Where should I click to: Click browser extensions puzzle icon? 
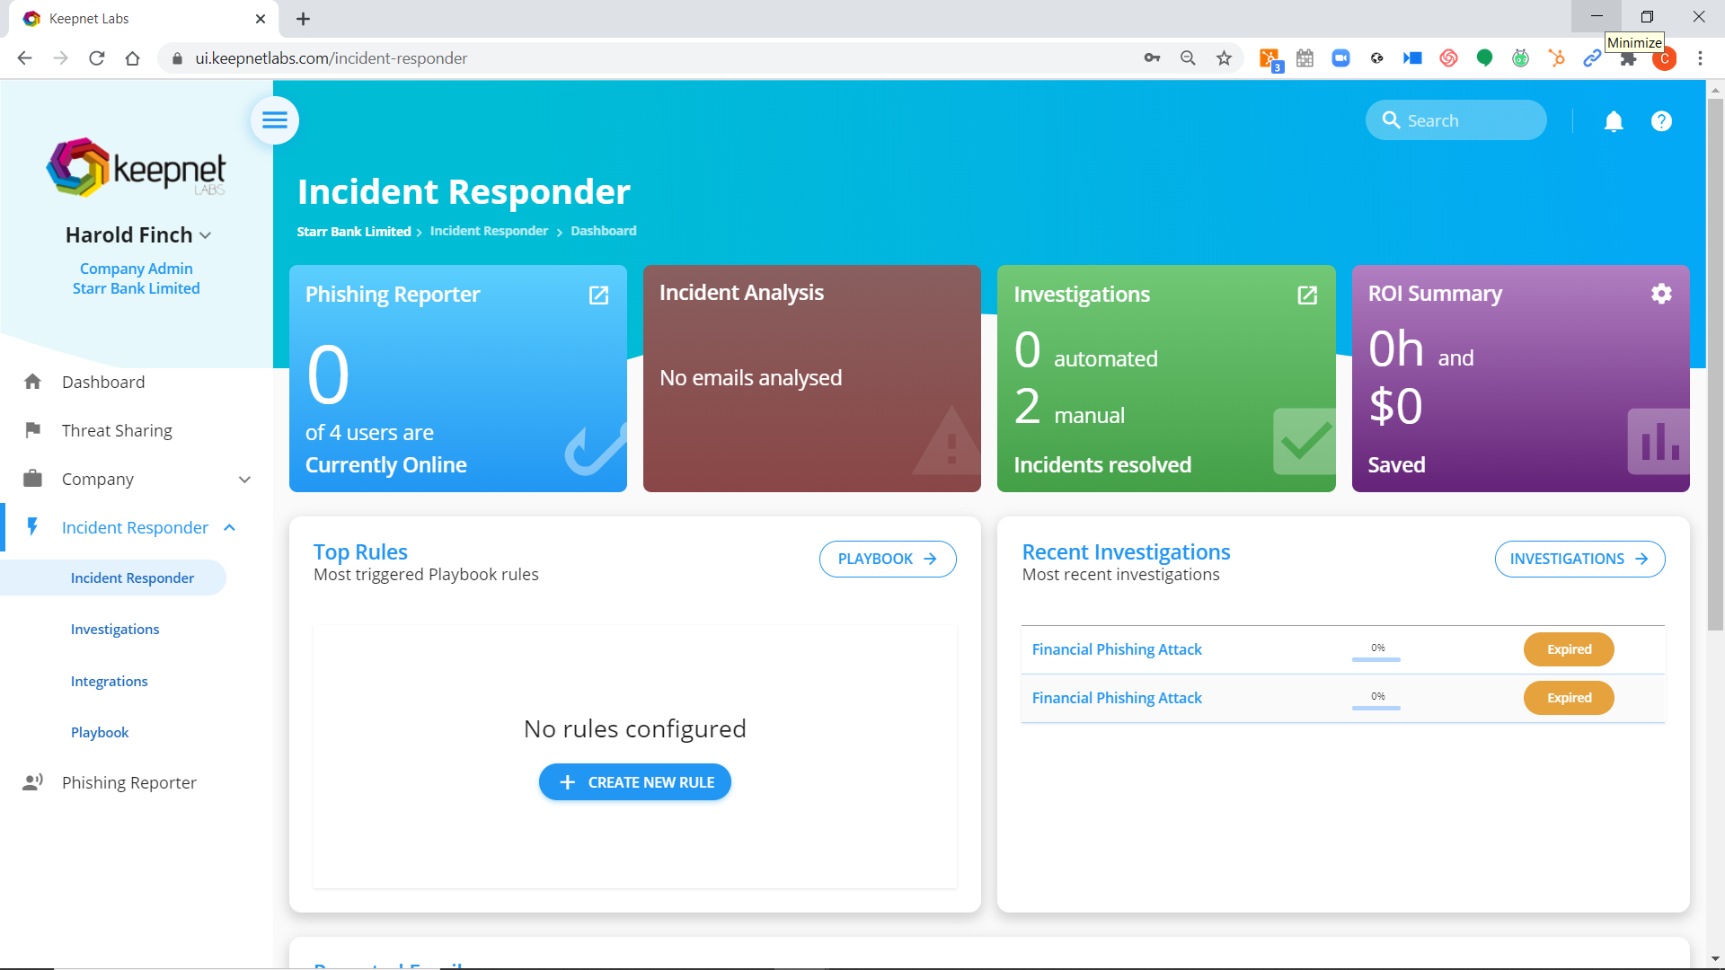1628,59
